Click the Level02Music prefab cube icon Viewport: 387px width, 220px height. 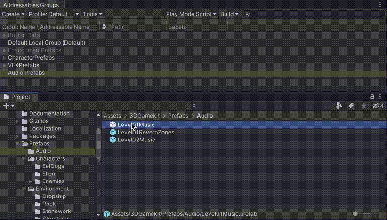[x=113, y=140]
